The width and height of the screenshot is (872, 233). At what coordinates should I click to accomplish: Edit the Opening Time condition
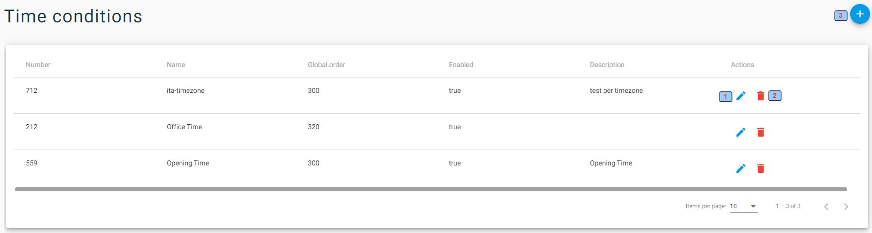coord(740,168)
